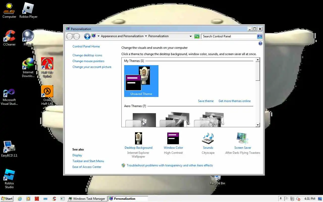Open CCleaner from taskbar quick launch
323x202 pixels.
pyautogui.click(x=54, y=199)
